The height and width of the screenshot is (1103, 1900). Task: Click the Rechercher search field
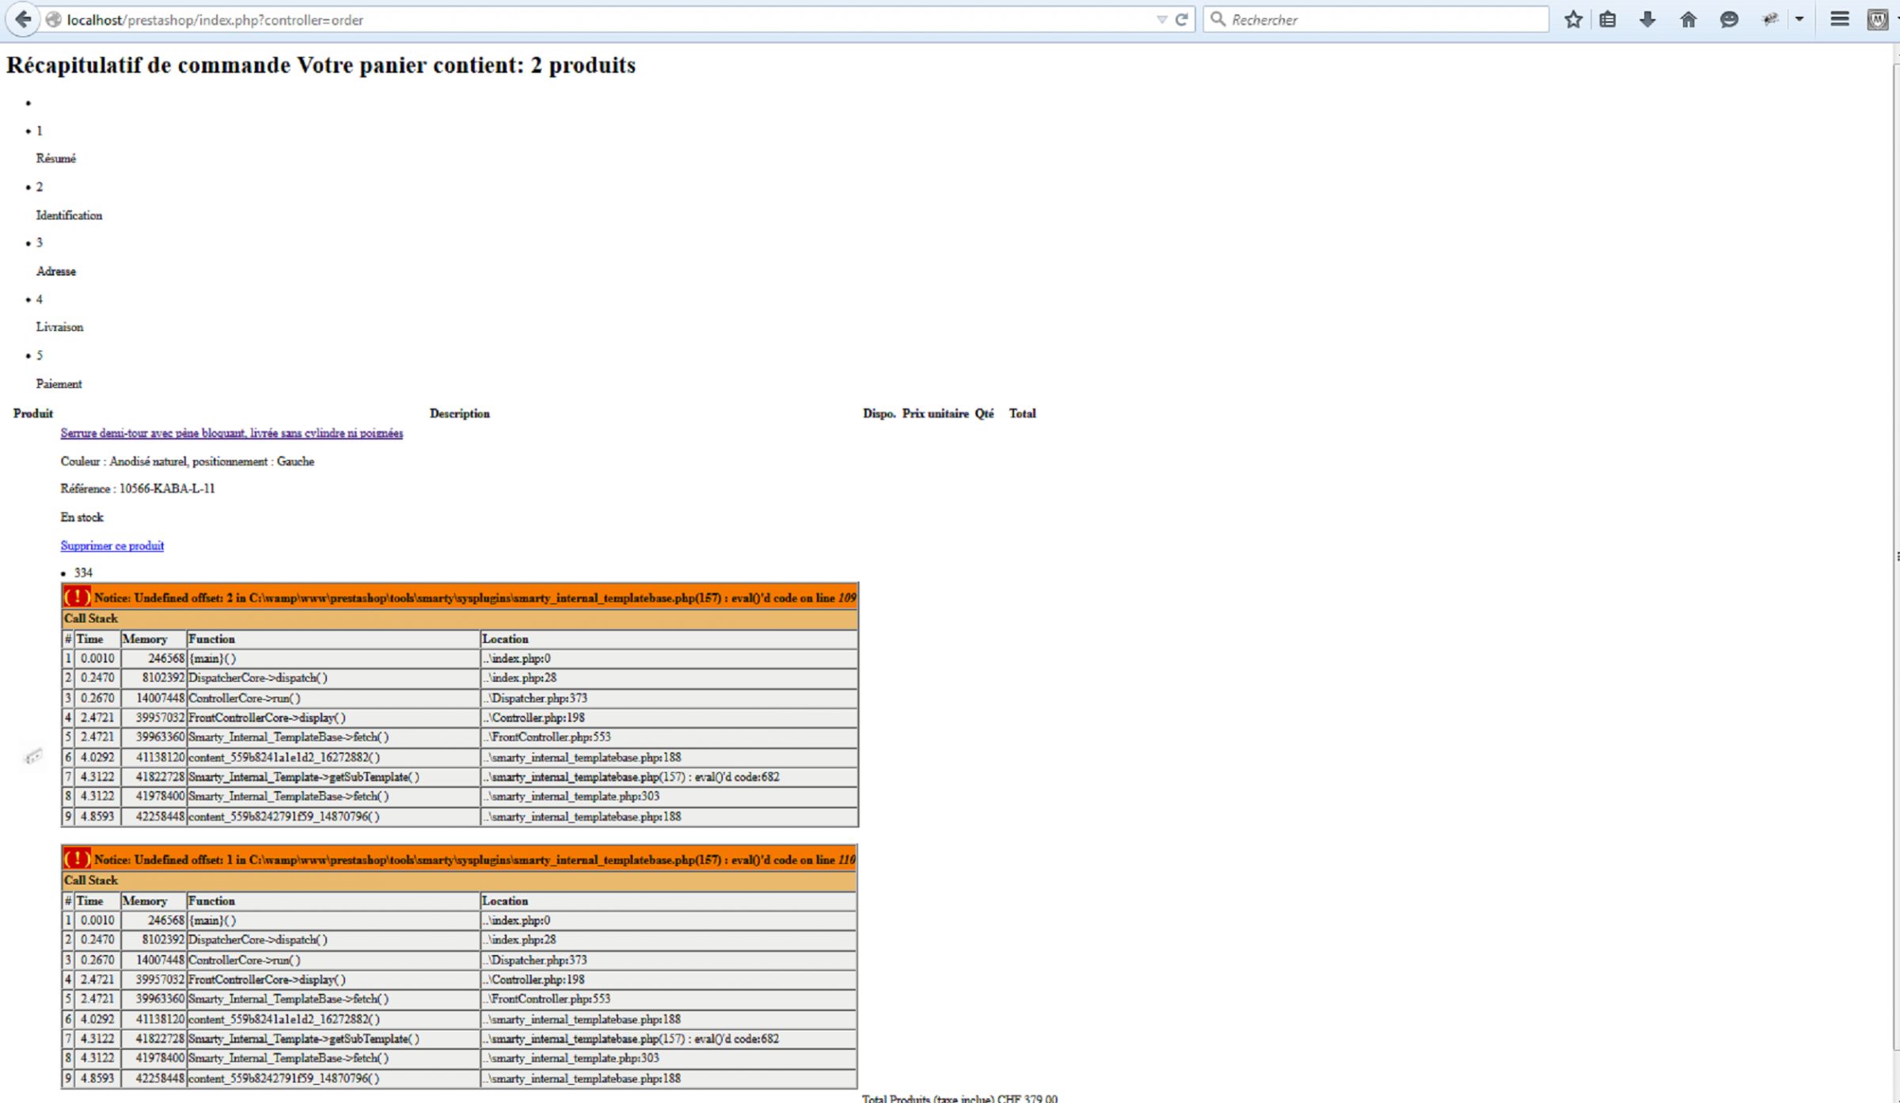(x=1377, y=20)
